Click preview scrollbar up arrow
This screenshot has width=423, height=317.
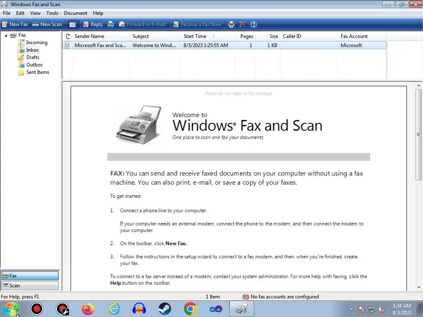[x=419, y=86]
